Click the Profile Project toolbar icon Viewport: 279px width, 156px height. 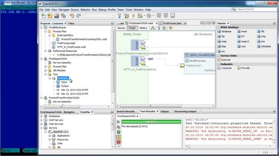tap(149, 16)
